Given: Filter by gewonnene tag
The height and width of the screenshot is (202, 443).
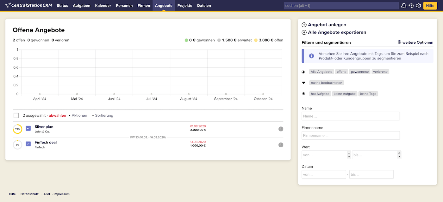Looking at the screenshot, I should tap(360, 72).
